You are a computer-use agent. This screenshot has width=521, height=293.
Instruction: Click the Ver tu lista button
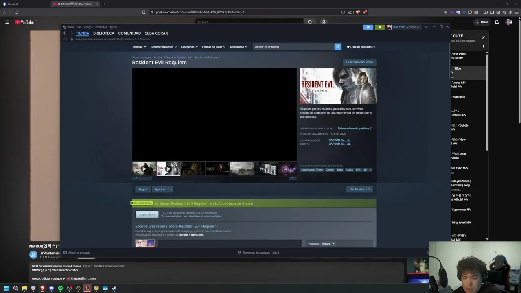pos(359,189)
